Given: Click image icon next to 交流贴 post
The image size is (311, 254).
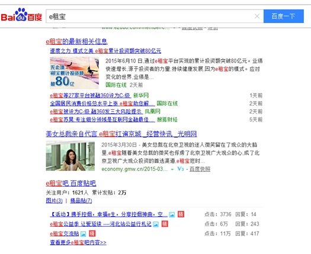Looking at the screenshot, I should (84, 234).
